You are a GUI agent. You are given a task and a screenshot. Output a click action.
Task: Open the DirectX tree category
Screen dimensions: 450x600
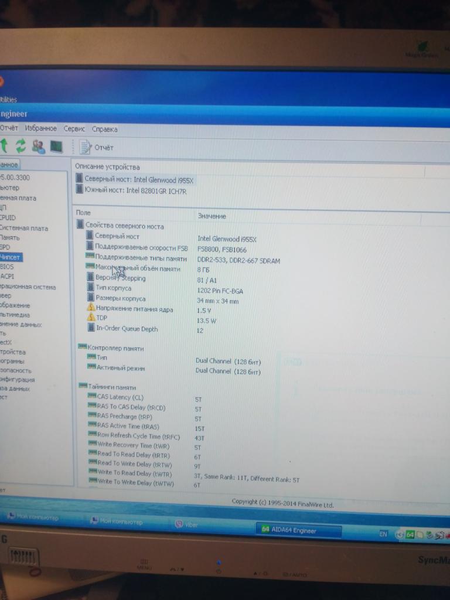pyautogui.click(x=6, y=342)
